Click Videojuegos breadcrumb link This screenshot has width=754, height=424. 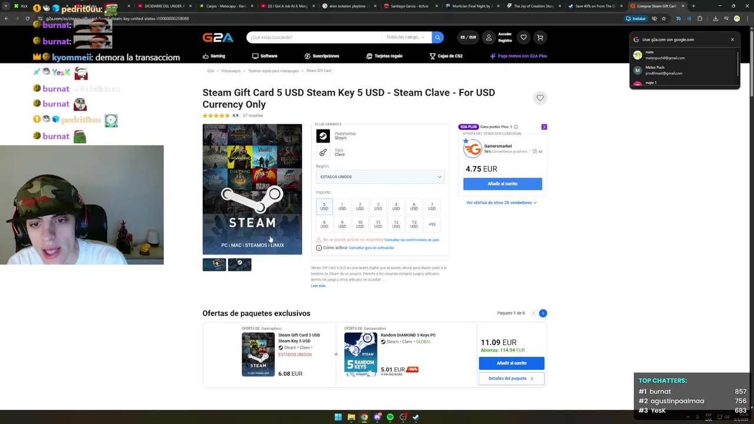[231, 71]
